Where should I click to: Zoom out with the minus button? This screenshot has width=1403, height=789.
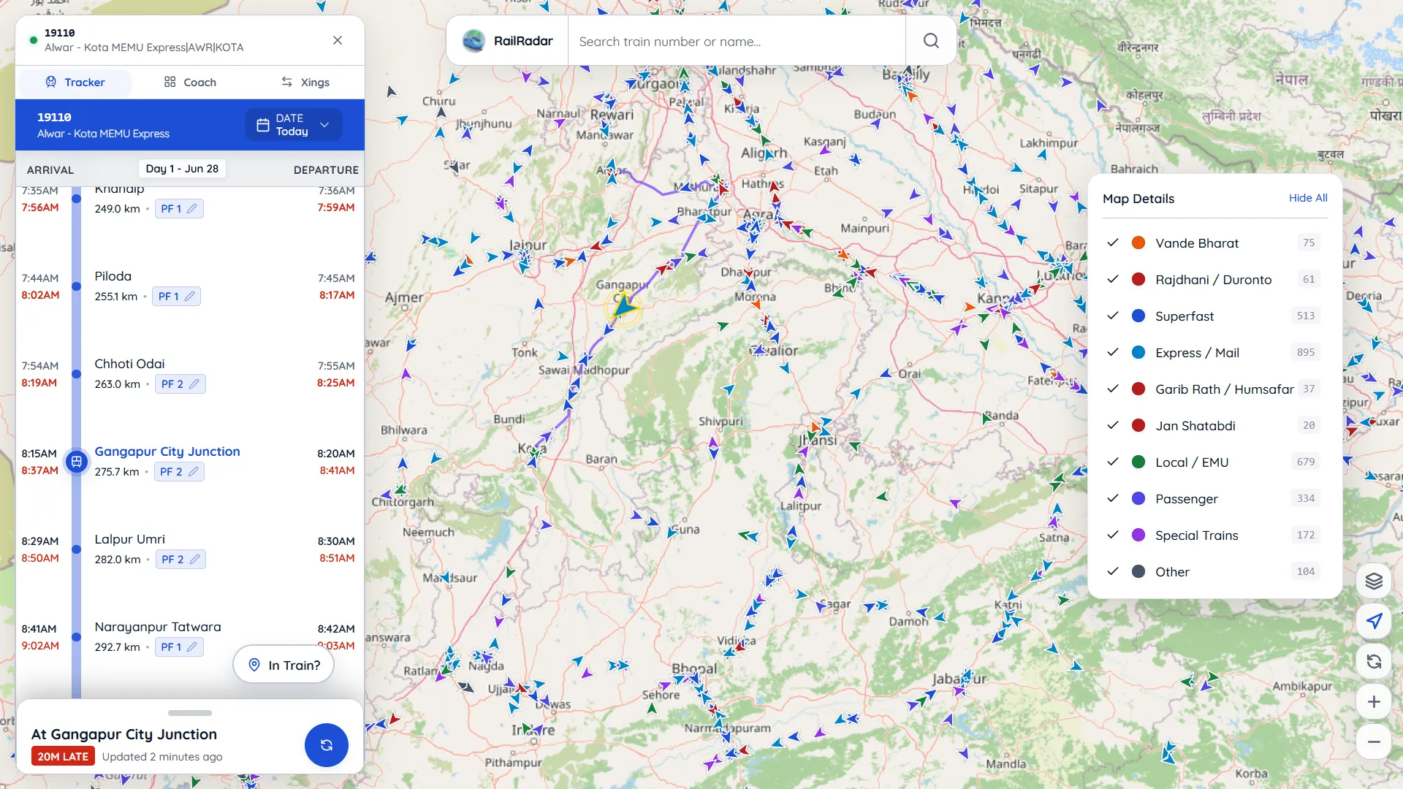[1374, 742]
